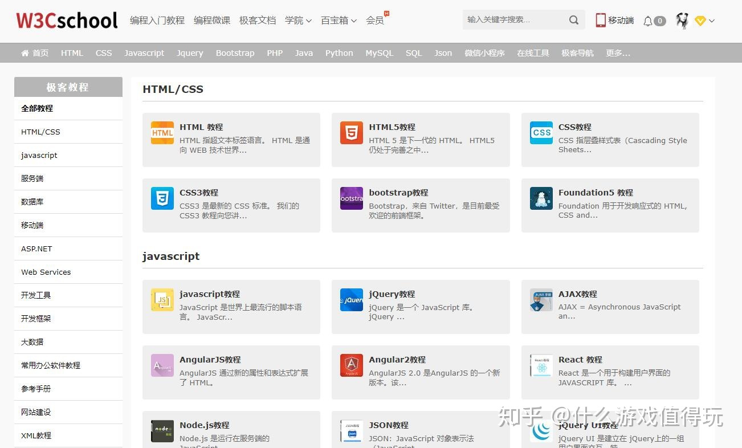
Task: Select javascript in the sidebar
Action: pyautogui.click(x=68, y=155)
